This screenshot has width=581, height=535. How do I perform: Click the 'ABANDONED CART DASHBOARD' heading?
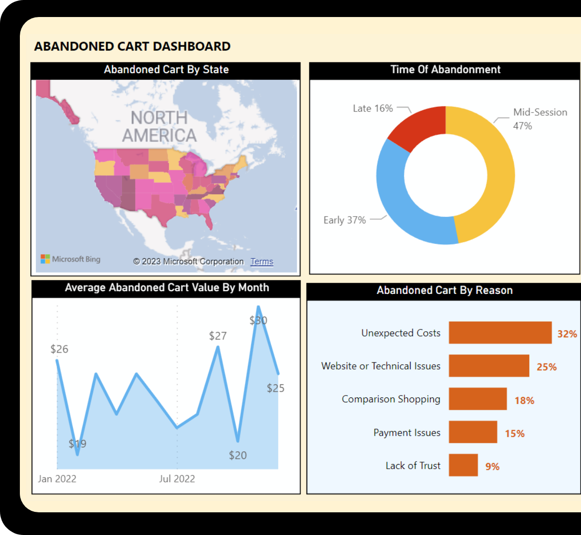click(x=132, y=46)
